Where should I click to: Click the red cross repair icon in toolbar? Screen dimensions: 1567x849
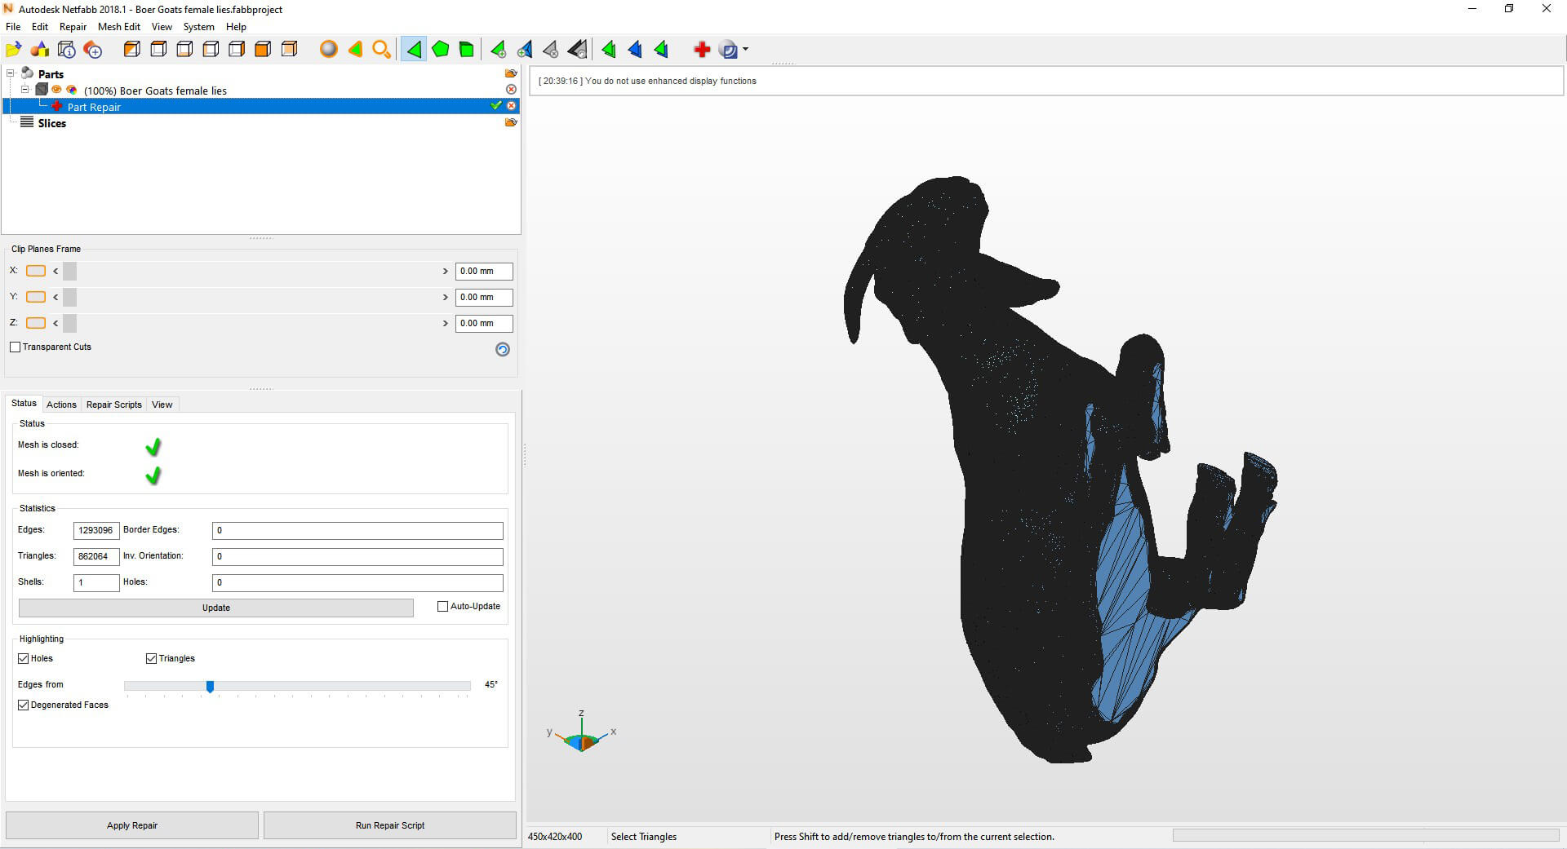point(702,50)
